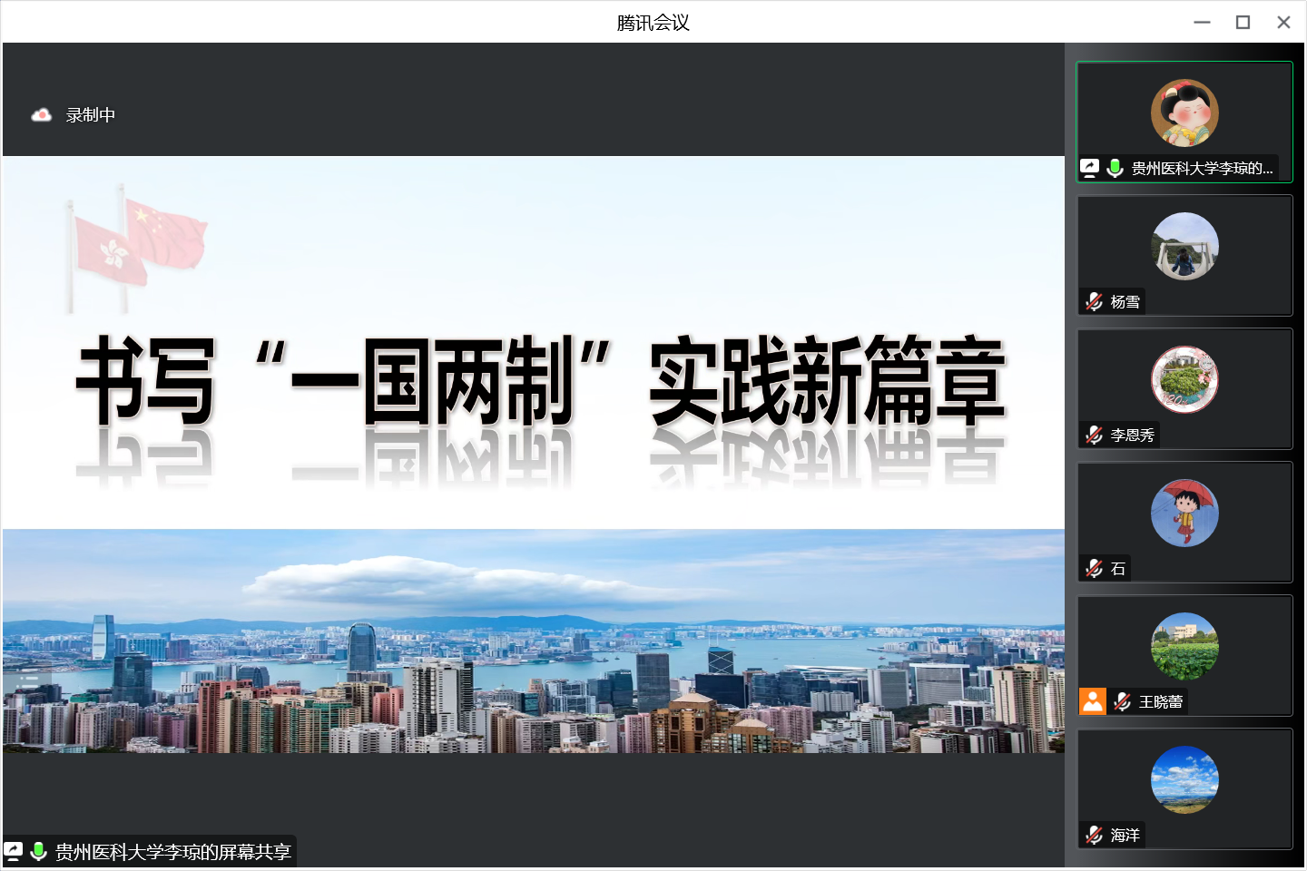Click the muted microphone icon beside 杨雪

[x=1095, y=301]
